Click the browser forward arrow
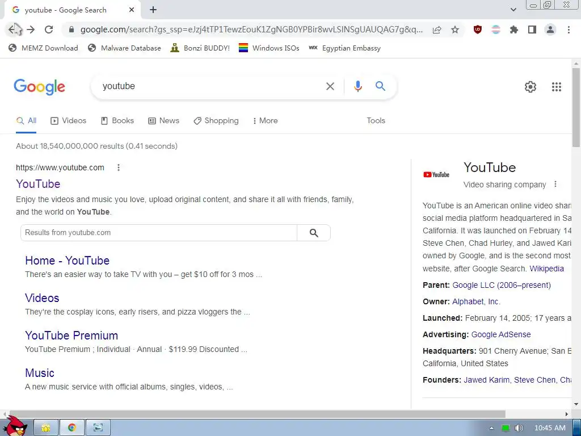Screen dimensions: 581x436 click(x=31, y=30)
